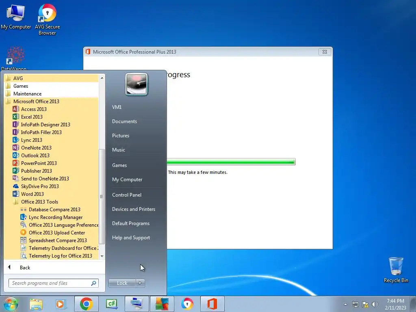Go Back to the main Start menu
This screenshot has height=312, width=416.
point(25,267)
